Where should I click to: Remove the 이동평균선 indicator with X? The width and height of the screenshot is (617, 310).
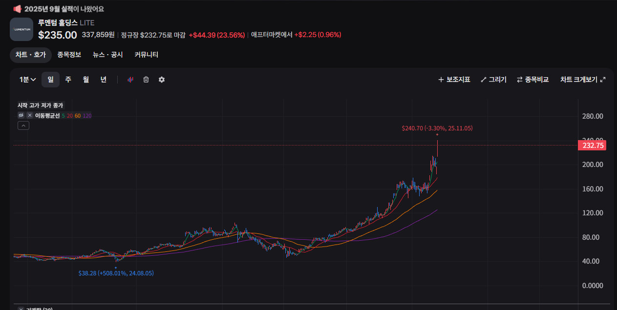(30, 116)
